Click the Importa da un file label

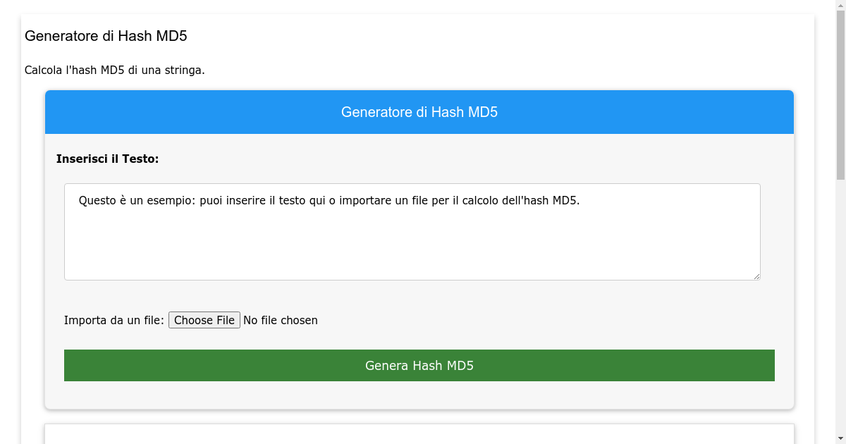pyautogui.click(x=113, y=319)
